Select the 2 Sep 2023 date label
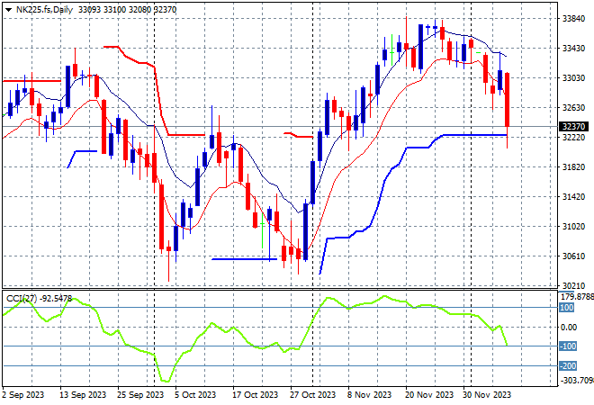This screenshot has height=405, width=594. coord(25,395)
